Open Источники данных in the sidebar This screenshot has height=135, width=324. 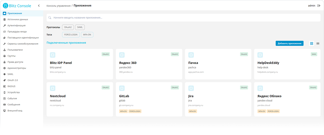tap(18, 19)
